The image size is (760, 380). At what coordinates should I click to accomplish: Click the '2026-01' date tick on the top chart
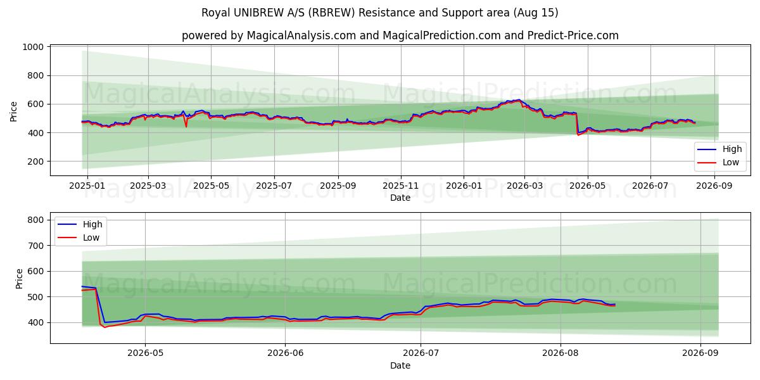pyautogui.click(x=464, y=186)
